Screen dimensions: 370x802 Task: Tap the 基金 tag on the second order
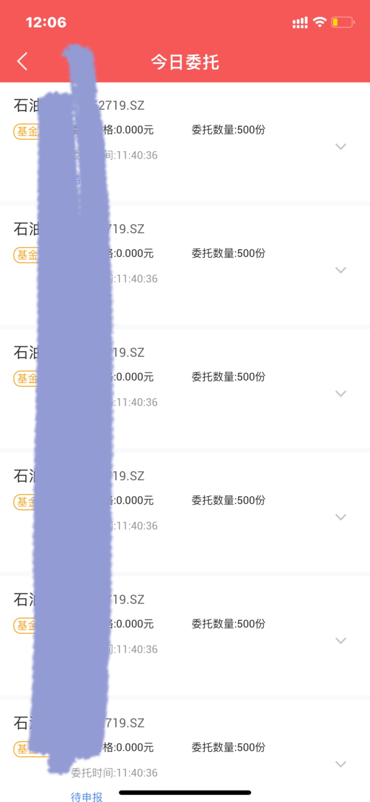tap(27, 255)
